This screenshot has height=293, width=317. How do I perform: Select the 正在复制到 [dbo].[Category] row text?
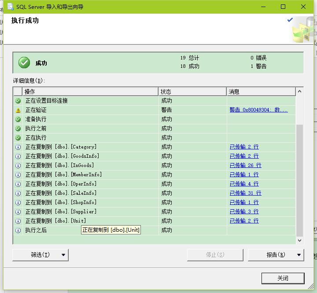(x=61, y=147)
